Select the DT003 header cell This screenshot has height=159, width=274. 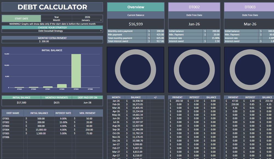(x=249, y=7)
